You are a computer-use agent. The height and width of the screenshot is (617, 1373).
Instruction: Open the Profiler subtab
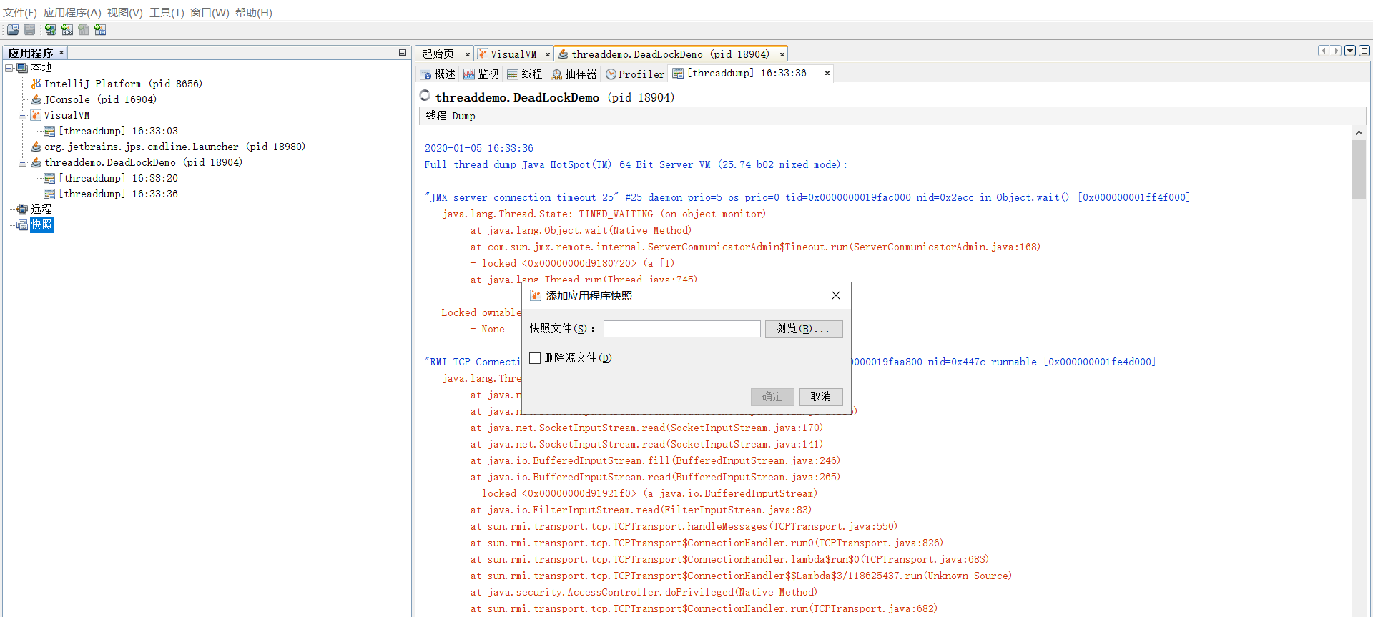635,74
